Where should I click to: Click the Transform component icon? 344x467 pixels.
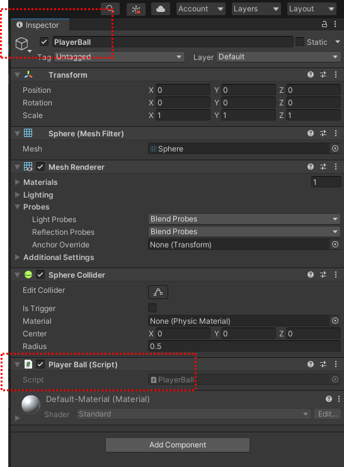tap(28, 74)
